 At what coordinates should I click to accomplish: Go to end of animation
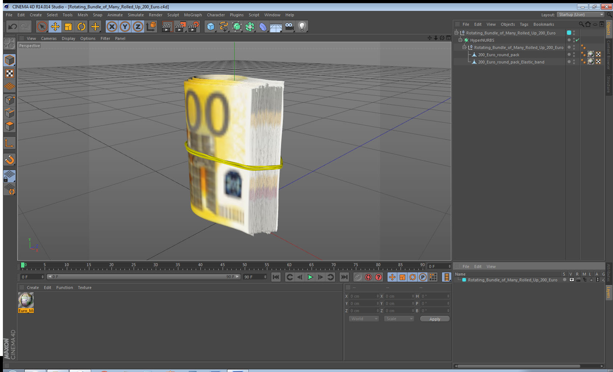(344, 277)
